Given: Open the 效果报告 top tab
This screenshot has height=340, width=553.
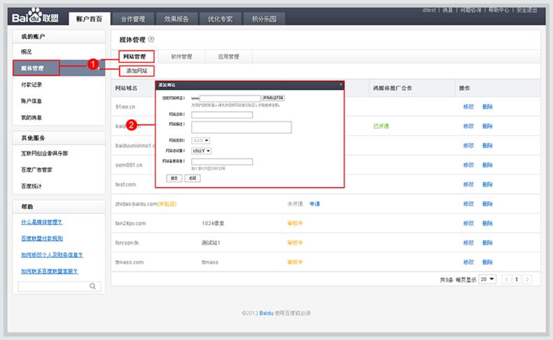Looking at the screenshot, I should 176,19.
